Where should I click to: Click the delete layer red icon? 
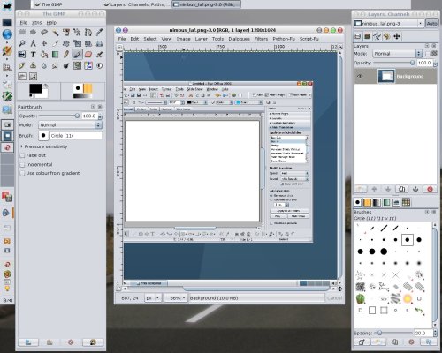pyautogui.click(x=430, y=189)
